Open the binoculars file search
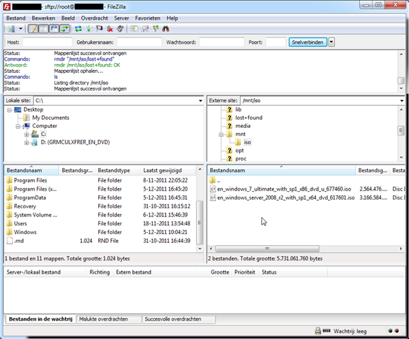409x339 pixels. (x=166, y=29)
